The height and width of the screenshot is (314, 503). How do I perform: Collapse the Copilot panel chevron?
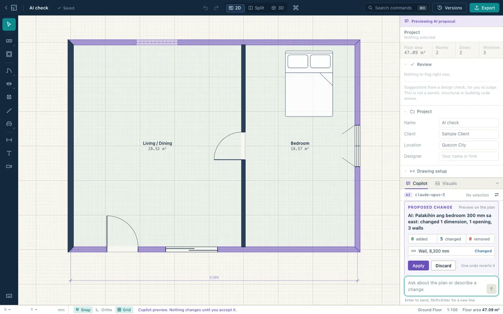(x=497, y=183)
